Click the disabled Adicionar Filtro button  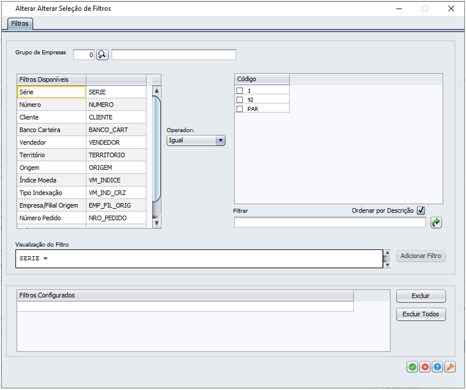(x=421, y=256)
